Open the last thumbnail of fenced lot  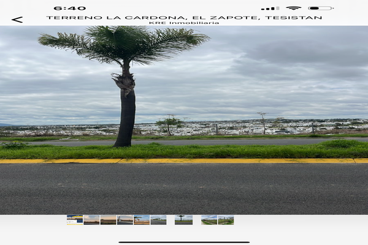226,220
